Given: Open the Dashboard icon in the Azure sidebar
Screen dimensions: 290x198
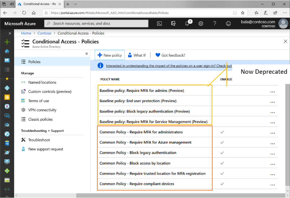Looking at the screenshot, I should (7, 60).
